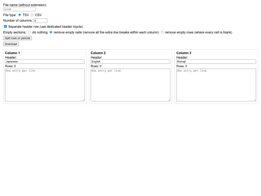The width and height of the screenshot is (261, 196).
Task: Click the 'Column 1' heading text
Action: [12, 53]
